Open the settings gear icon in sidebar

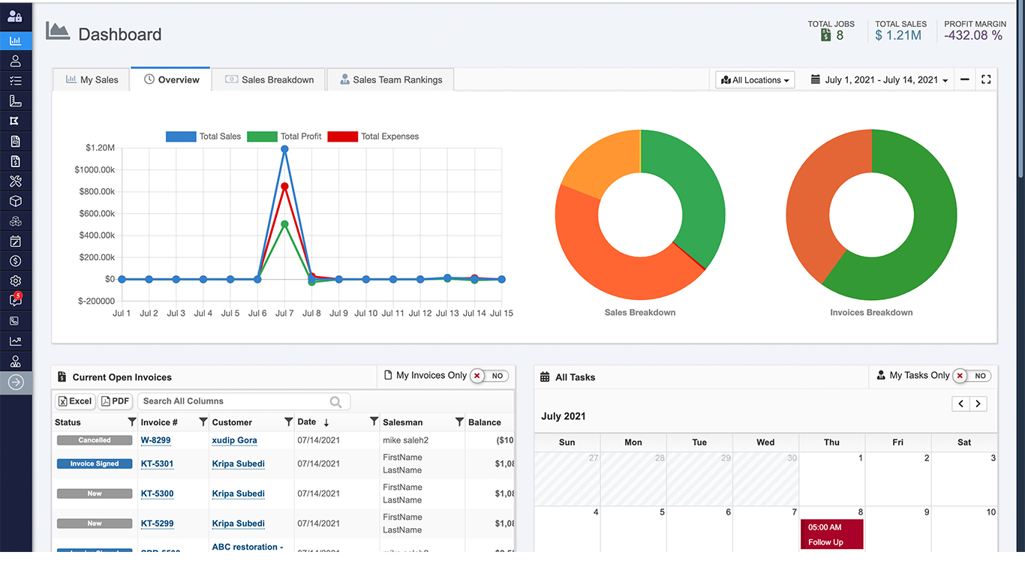pos(15,280)
